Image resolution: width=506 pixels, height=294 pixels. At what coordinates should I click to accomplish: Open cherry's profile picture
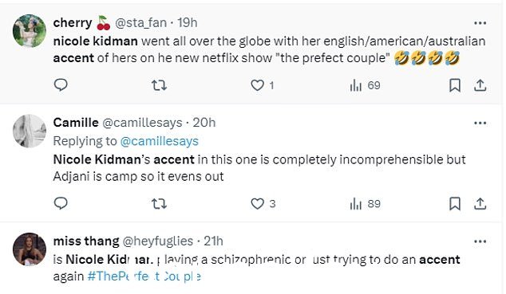(30, 31)
